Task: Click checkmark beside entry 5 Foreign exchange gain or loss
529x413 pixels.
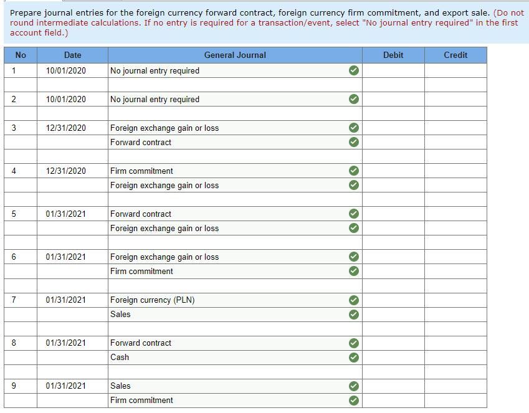Action: 353,228
